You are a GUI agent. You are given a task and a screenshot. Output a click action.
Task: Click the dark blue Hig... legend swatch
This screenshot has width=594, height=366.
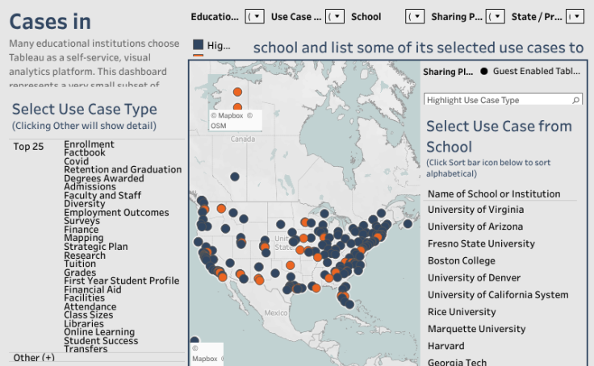pyautogui.click(x=198, y=44)
